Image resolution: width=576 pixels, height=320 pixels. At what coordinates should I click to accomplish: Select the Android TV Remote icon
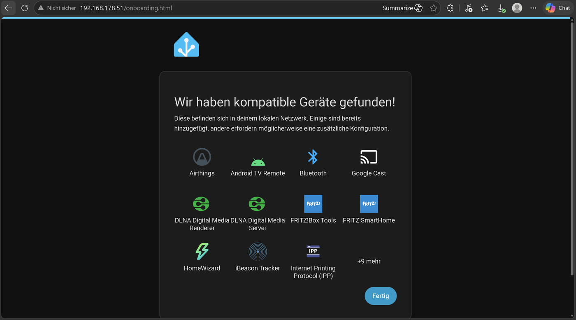tap(258, 161)
